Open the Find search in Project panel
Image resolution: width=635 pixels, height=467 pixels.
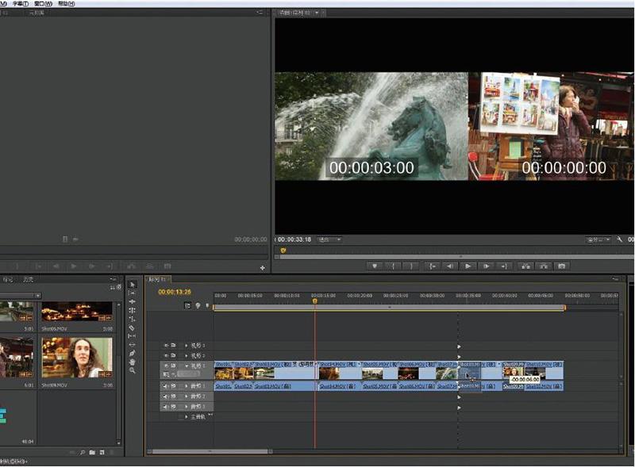pyautogui.click(x=83, y=453)
